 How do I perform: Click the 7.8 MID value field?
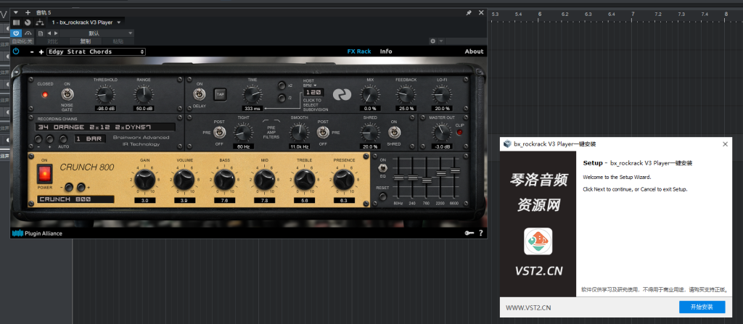264,201
